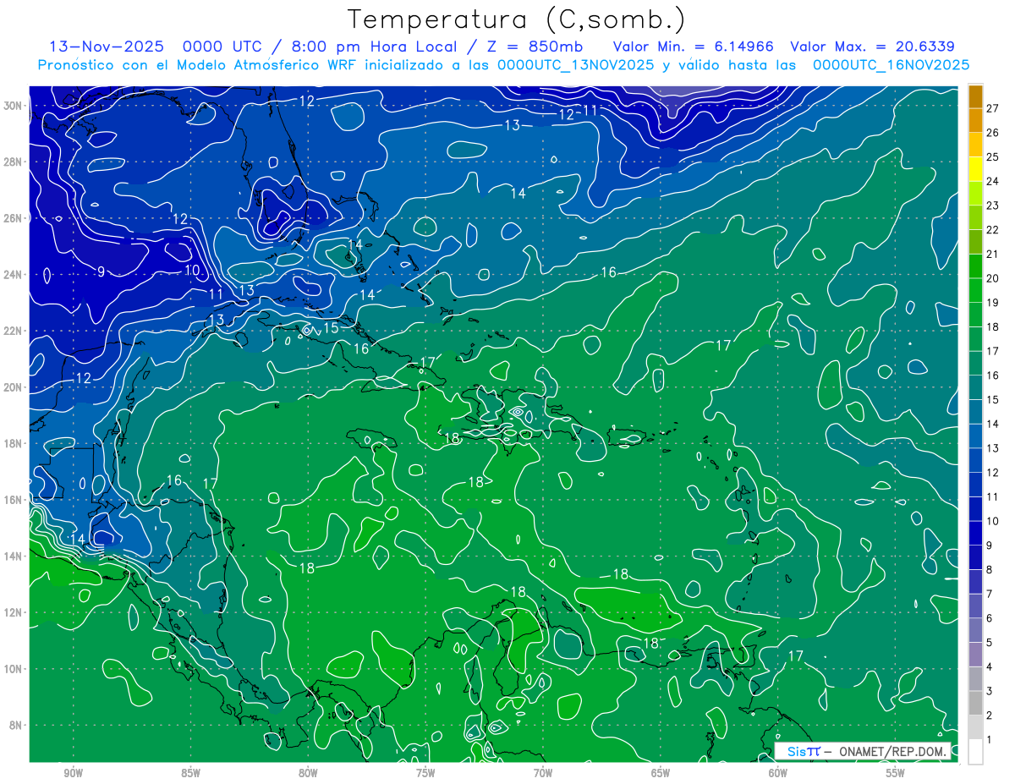1015x784 pixels.
Task: Click the "55W" longitude label
Action: 896,773
